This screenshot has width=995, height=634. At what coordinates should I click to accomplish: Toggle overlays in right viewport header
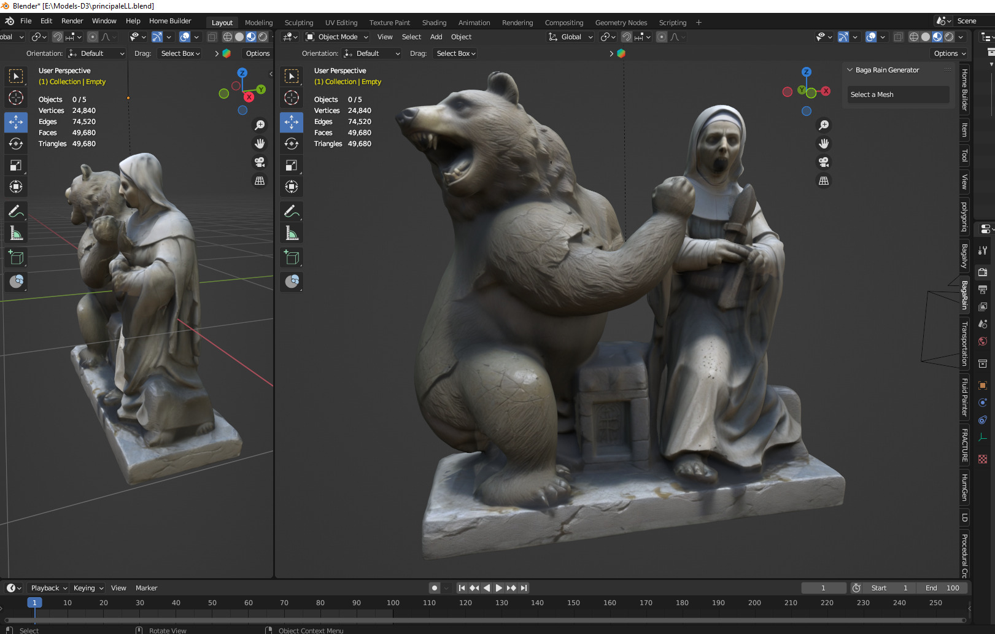871,37
